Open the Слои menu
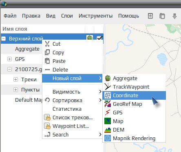This screenshot has width=181, height=152. [67, 16]
